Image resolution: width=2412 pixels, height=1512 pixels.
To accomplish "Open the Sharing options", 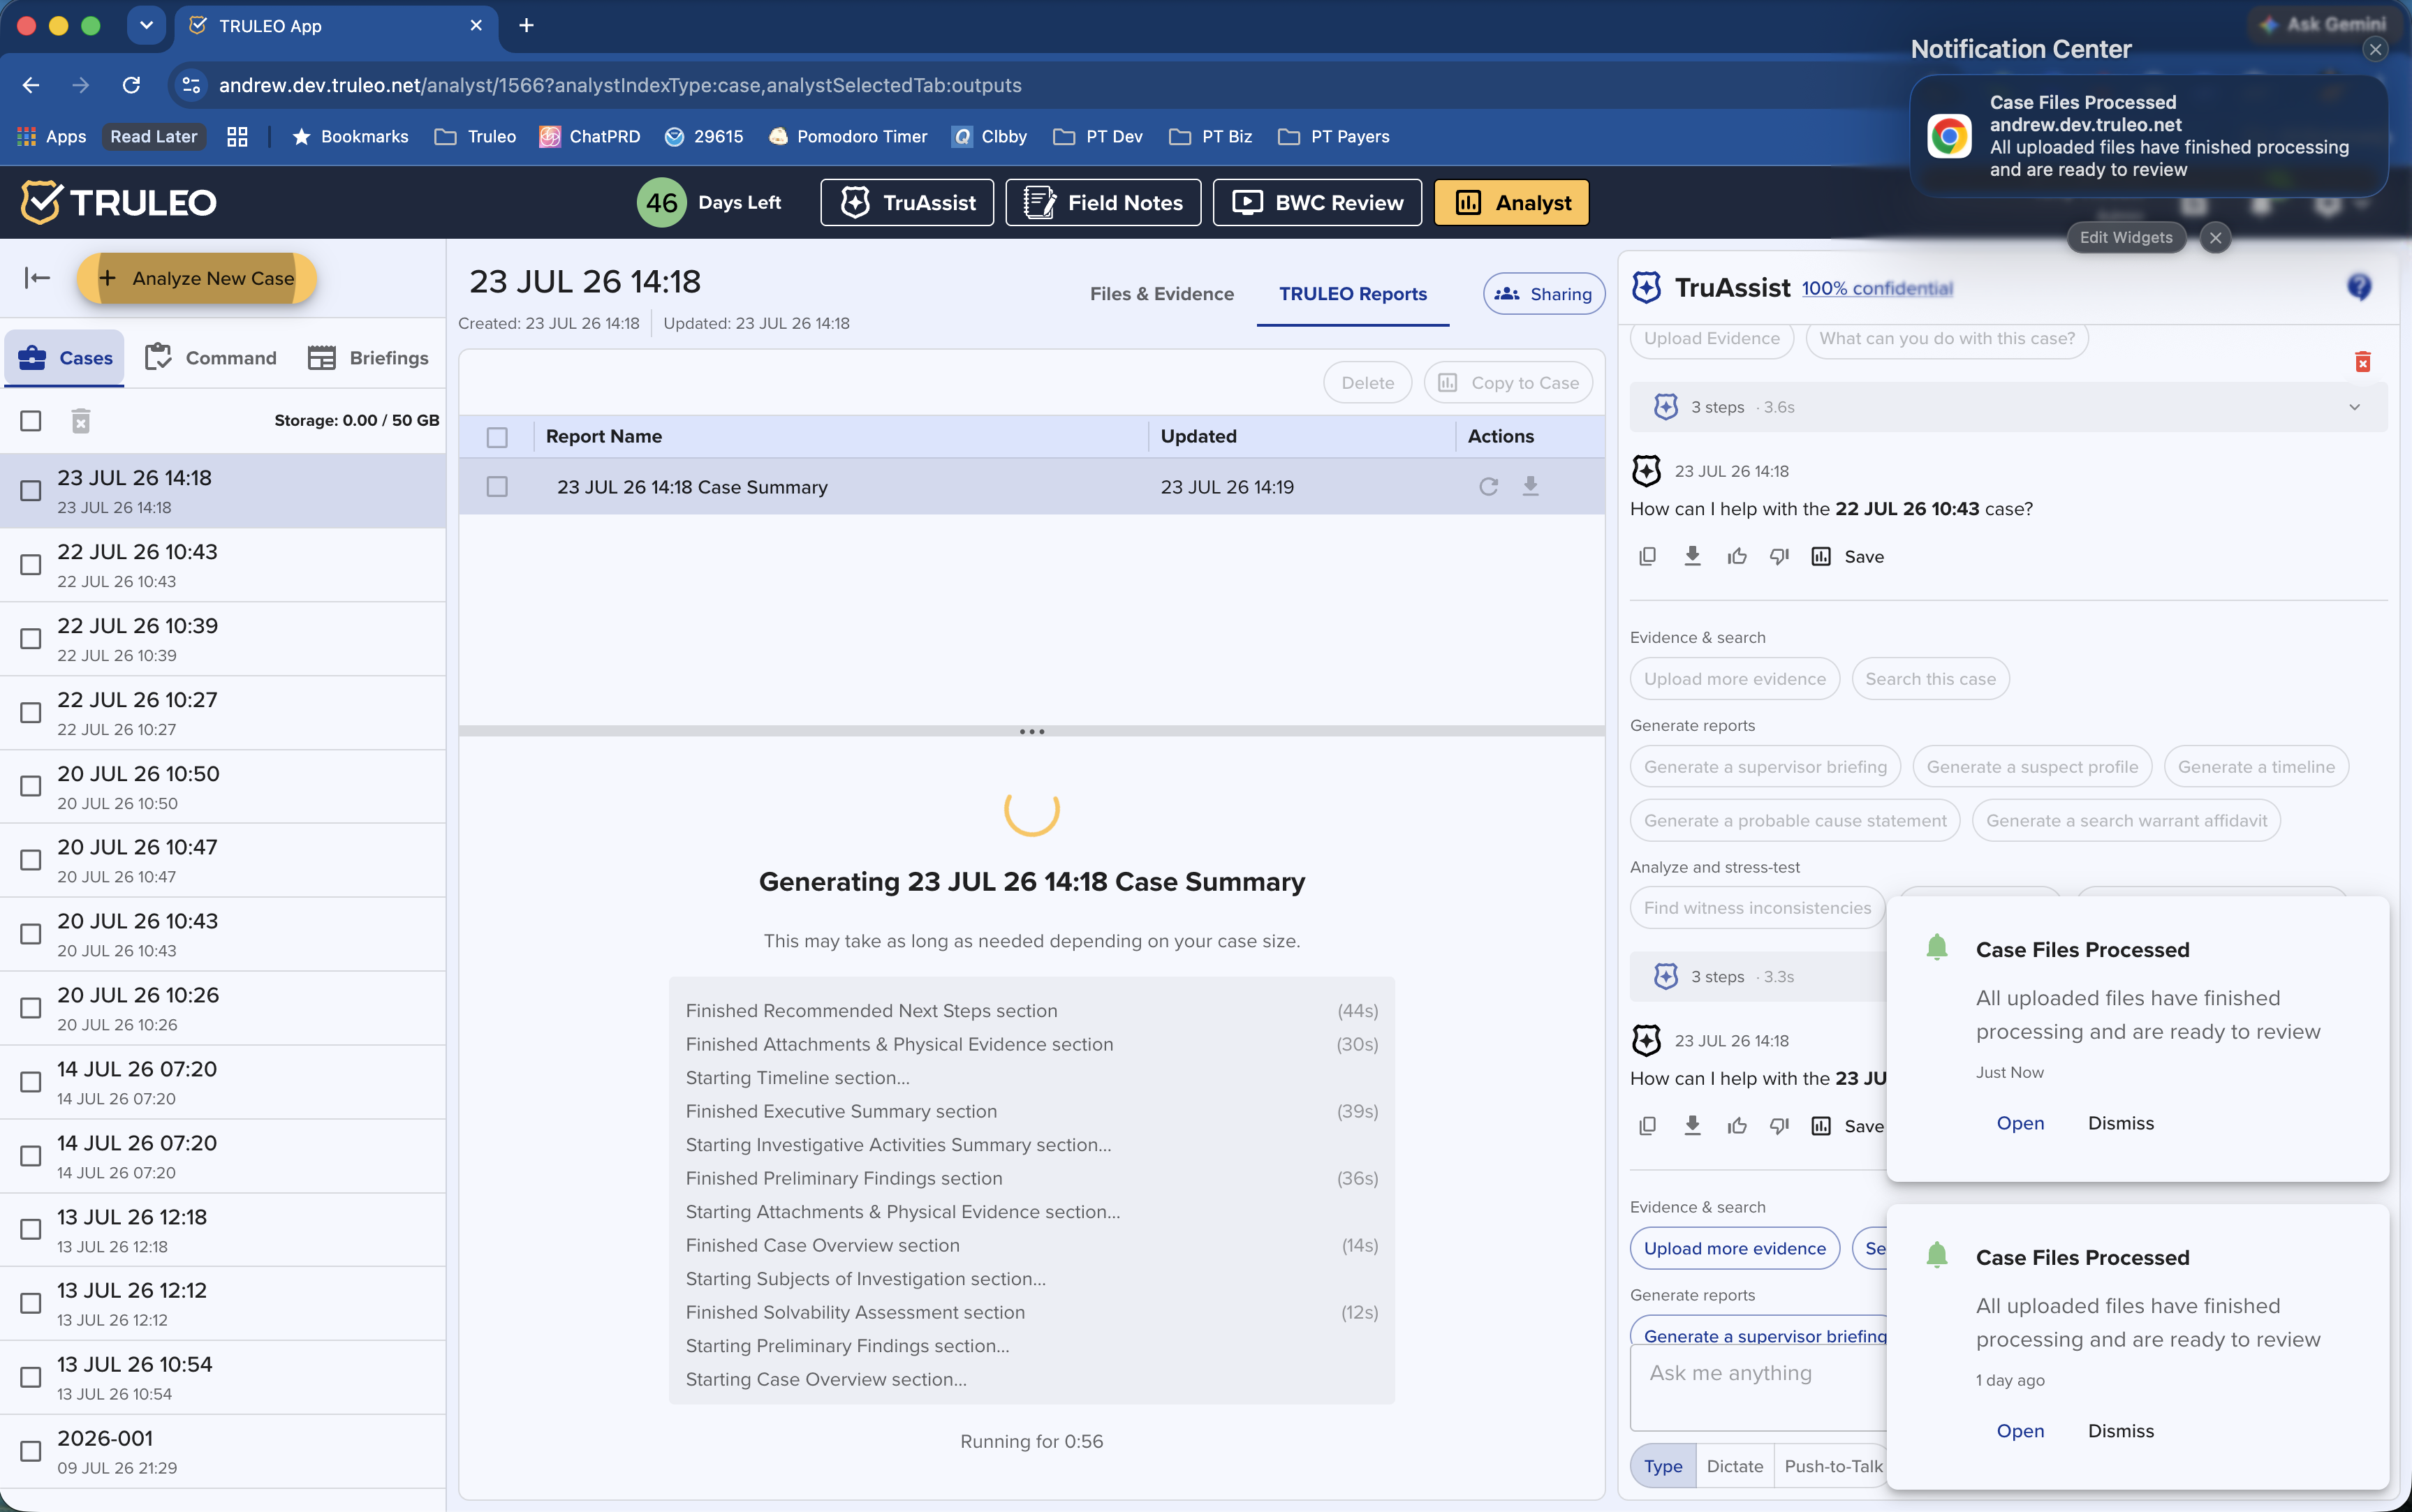I will coord(1544,294).
